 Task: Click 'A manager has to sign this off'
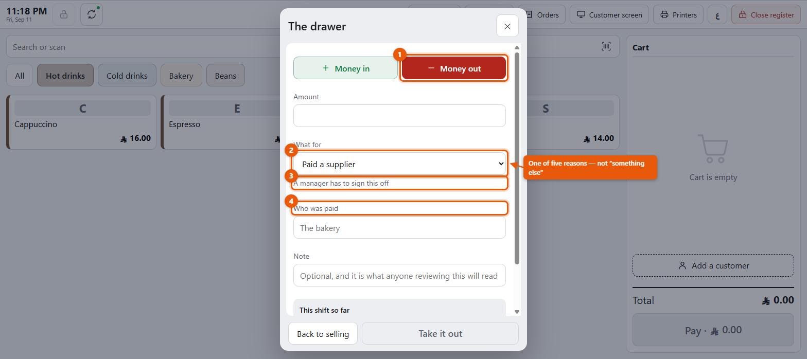(341, 183)
